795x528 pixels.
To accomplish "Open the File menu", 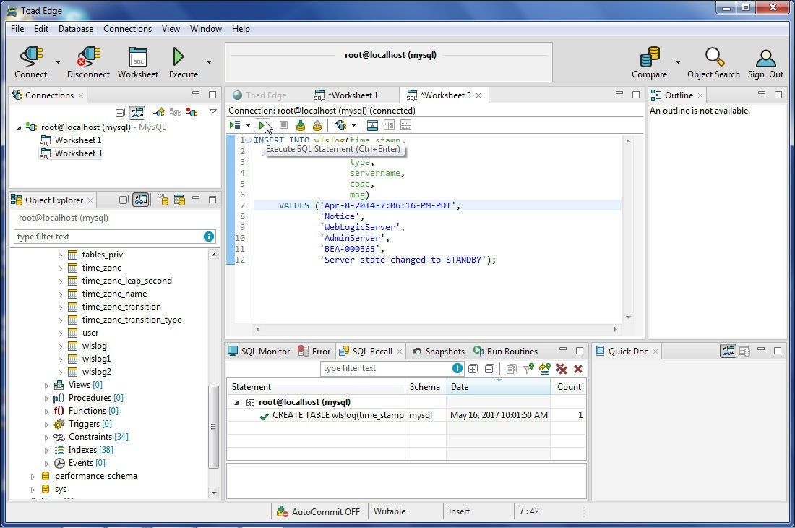I will (17, 29).
